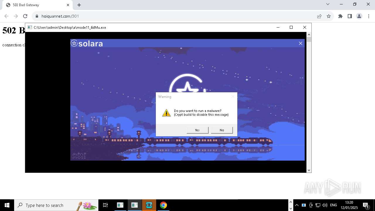This screenshot has width=375, height=211.
Task: Click the solara star logo icon
Action: (x=74, y=43)
